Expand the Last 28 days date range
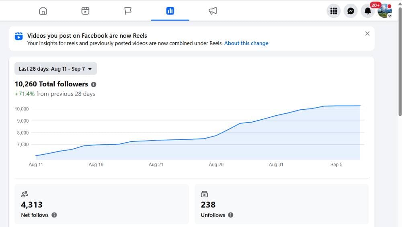Screen dimensions: 402x227 click(x=55, y=69)
